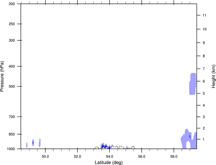Click the blue patch near 500 hPa
Screen dimensions: 216x165
(193, 84)
